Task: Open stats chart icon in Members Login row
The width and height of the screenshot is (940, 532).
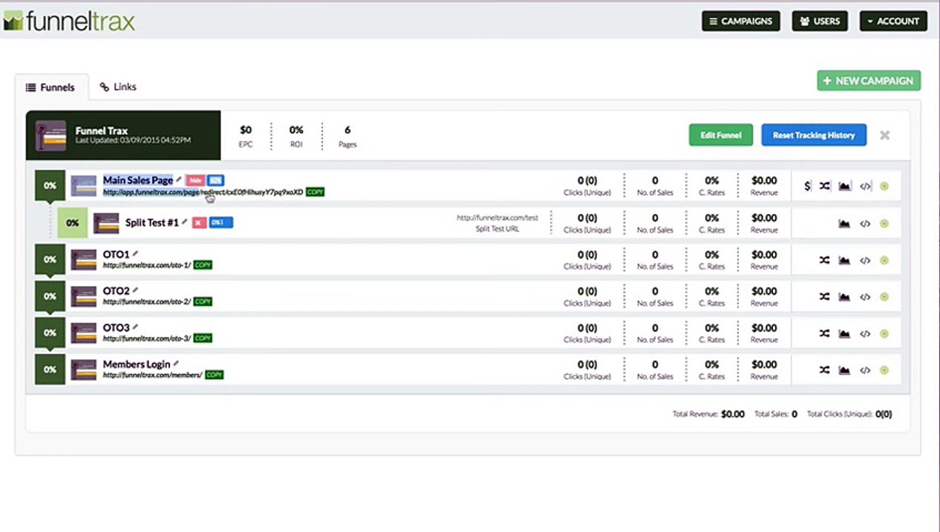Action: pyautogui.click(x=845, y=370)
